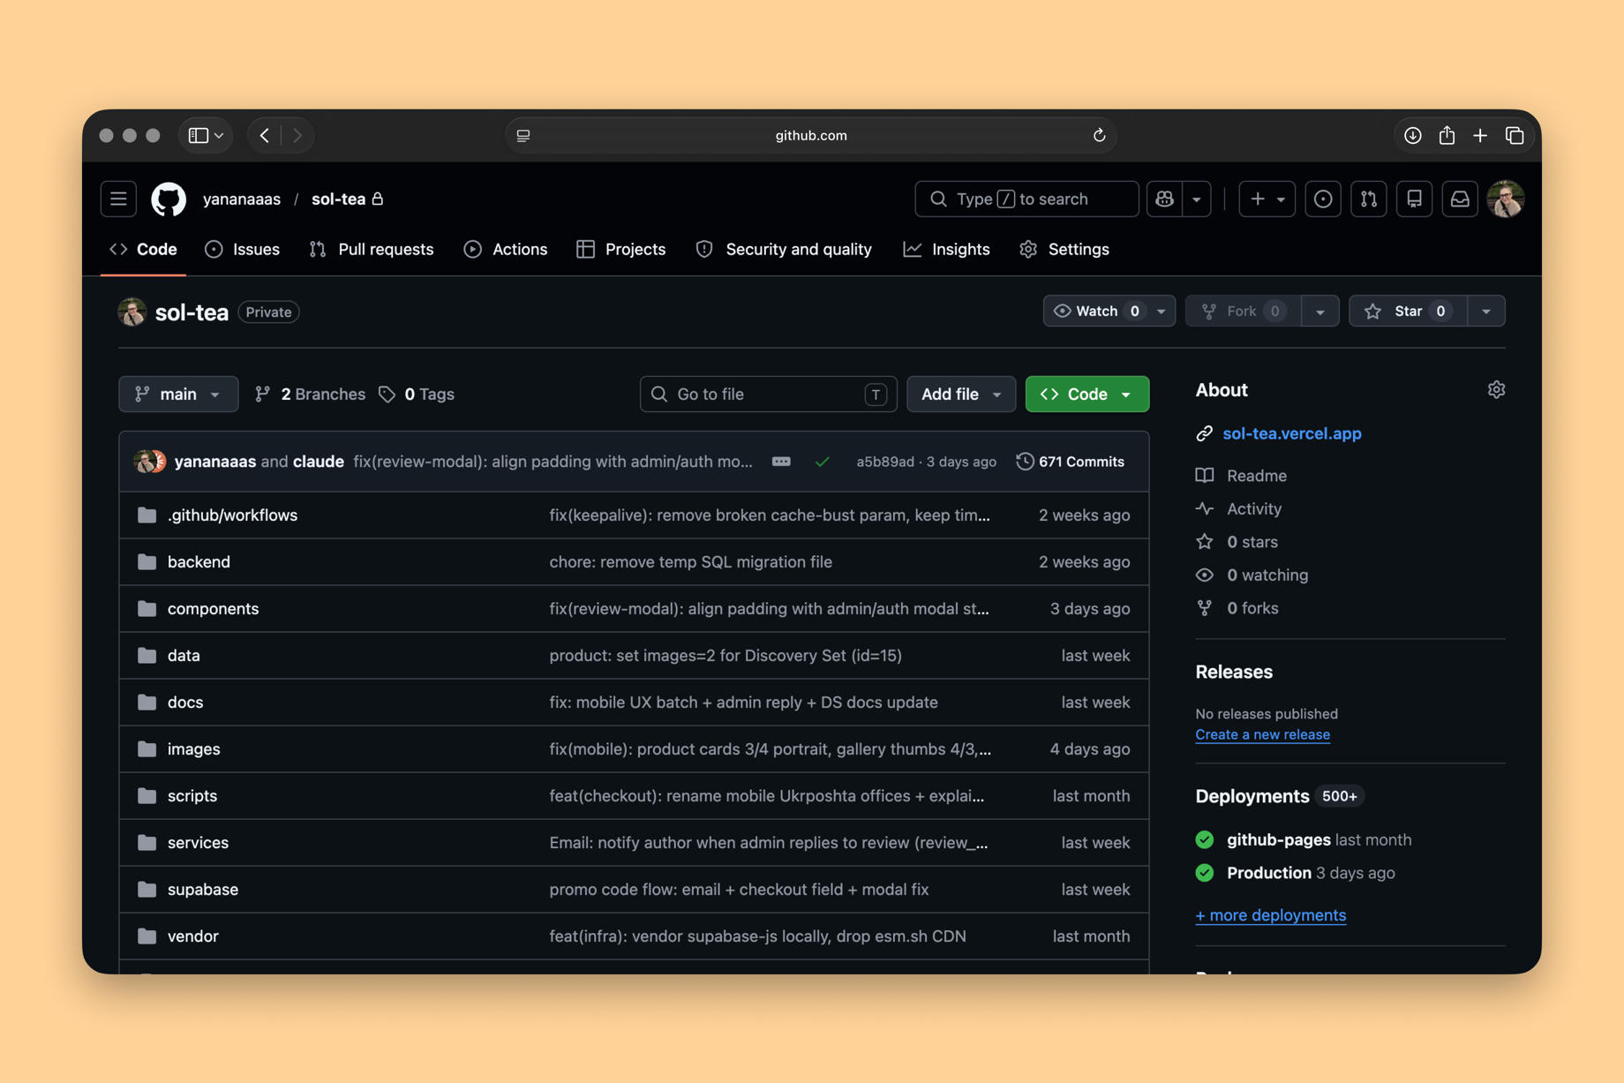The width and height of the screenshot is (1624, 1083).
Task: Open the repository Settings tab
Action: click(1064, 249)
